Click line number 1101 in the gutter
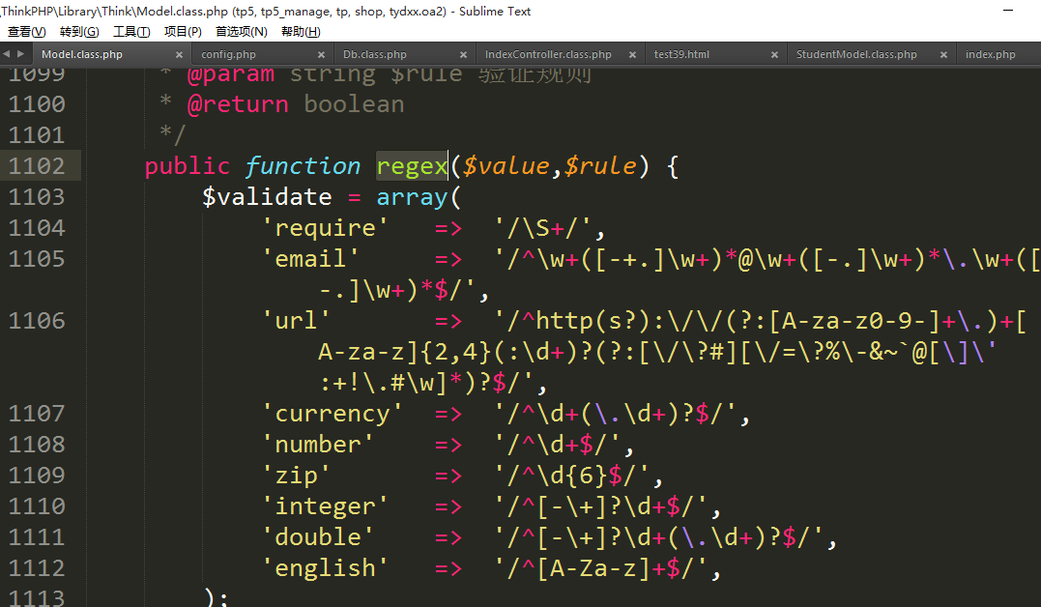The width and height of the screenshot is (1041, 607). pyautogui.click(x=37, y=135)
